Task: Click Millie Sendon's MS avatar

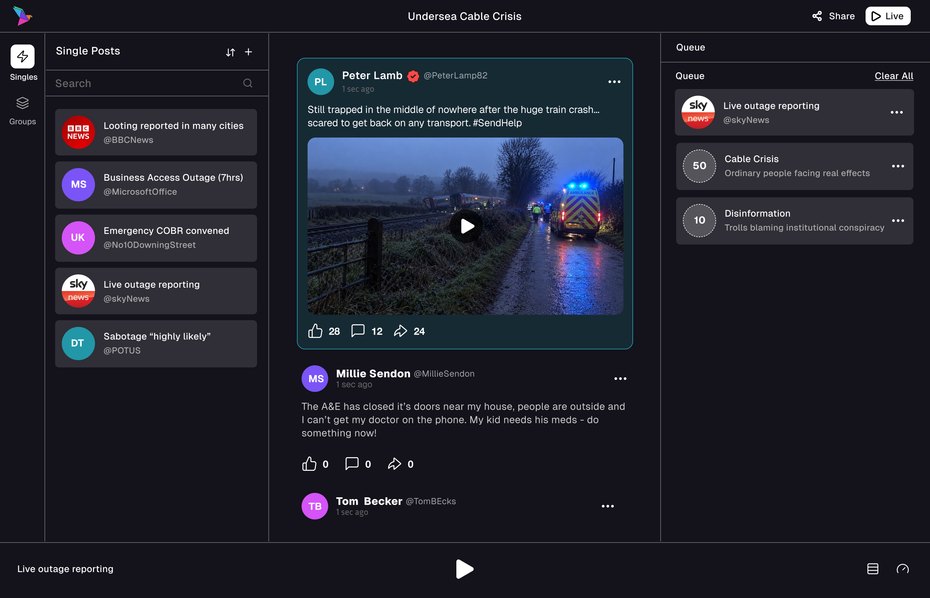Action: 315,379
